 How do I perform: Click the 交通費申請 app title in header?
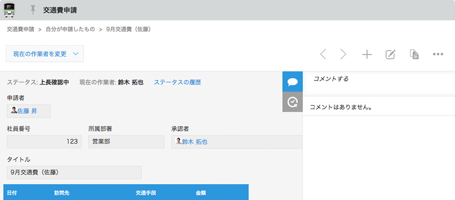point(60,10)
